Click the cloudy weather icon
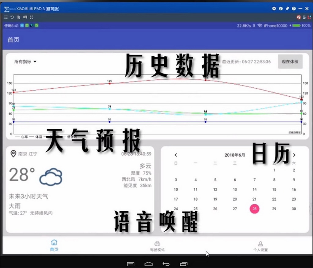Viewport: 313px width, 268px height. [x=51, y=176]
